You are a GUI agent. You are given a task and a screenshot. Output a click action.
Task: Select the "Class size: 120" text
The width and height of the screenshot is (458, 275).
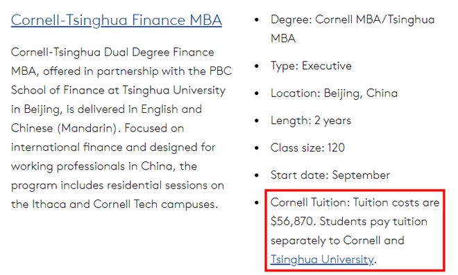click(307, 148)
